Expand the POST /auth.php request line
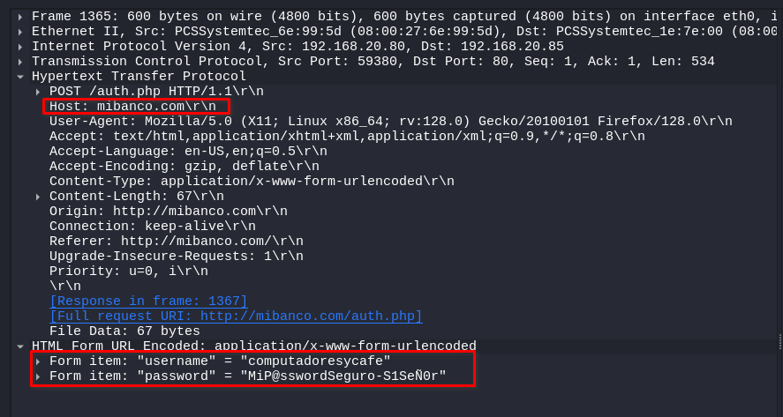 coord(38,92)
